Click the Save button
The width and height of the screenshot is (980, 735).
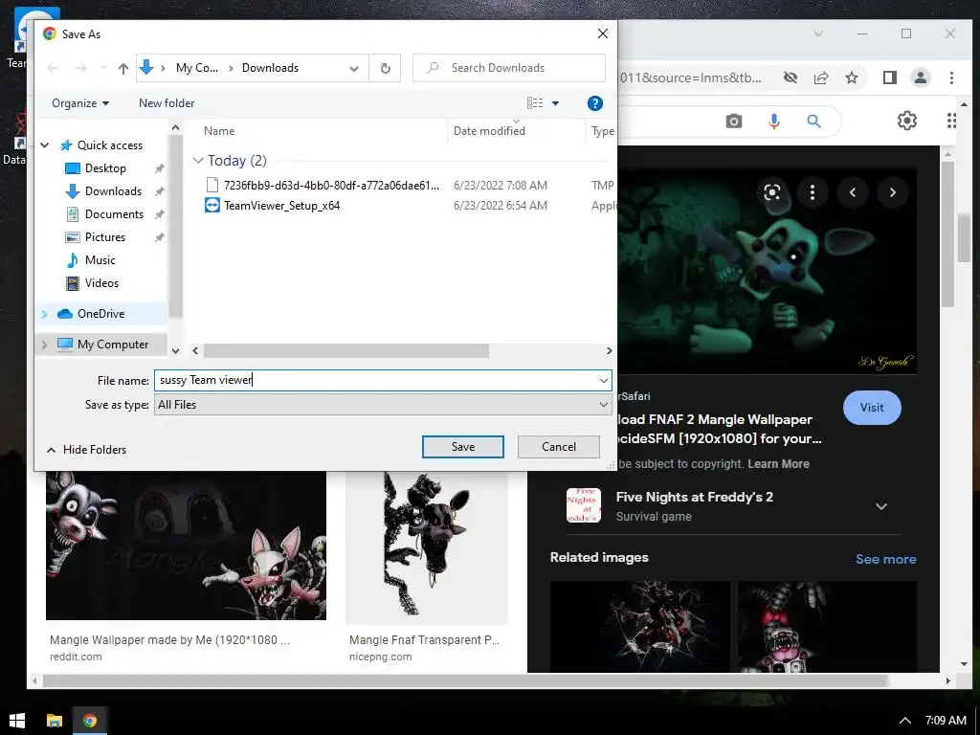pyautogui.click(x=462, y=446)
